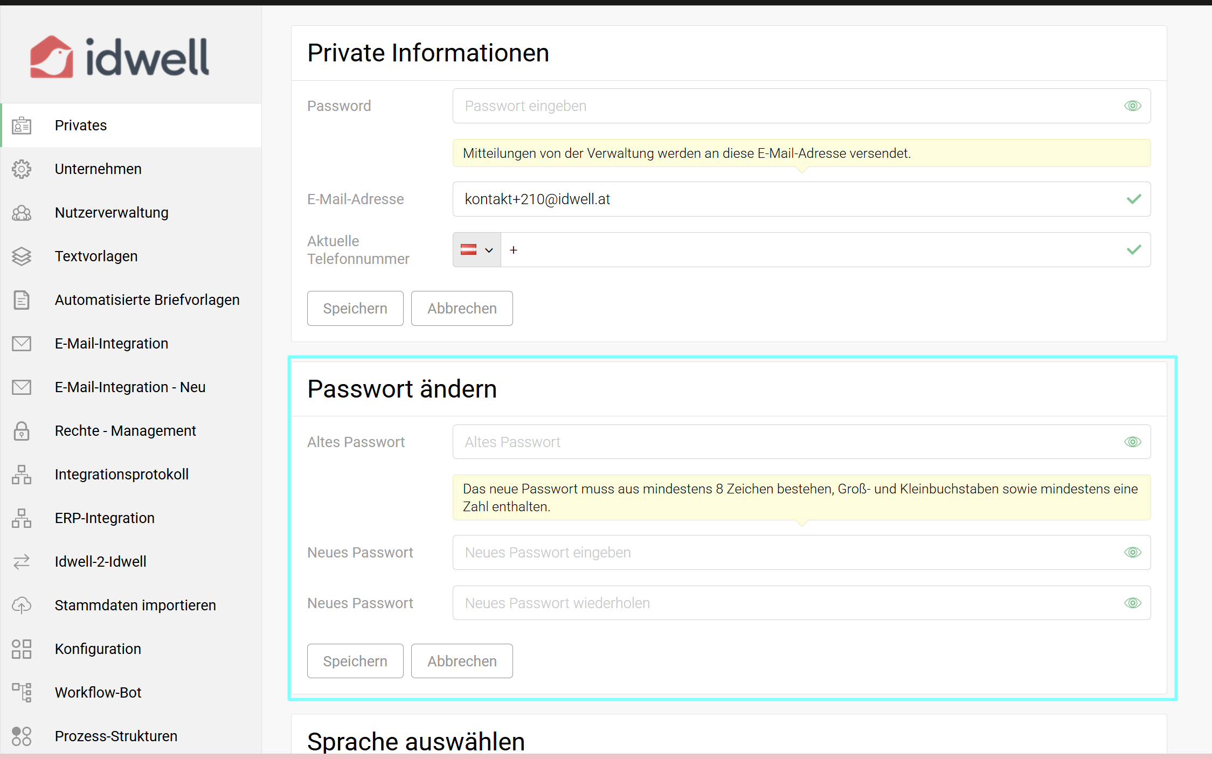Click the Workflow-Bot tree icon

tap(22, 693)
